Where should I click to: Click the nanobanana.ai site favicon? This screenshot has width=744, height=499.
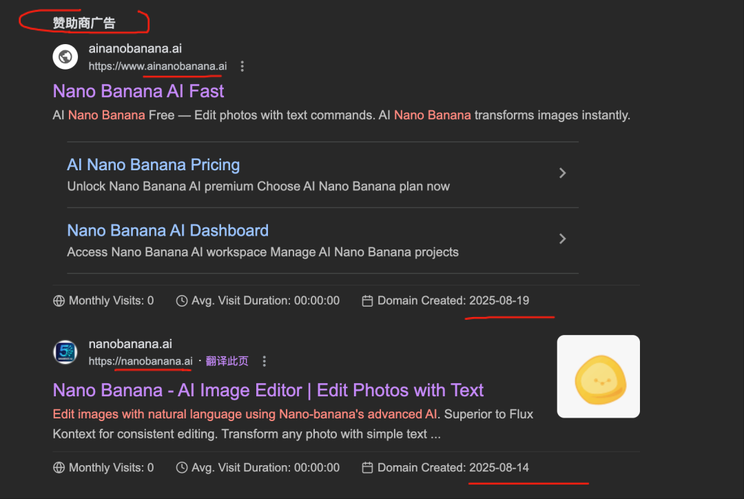coord(65,352)
